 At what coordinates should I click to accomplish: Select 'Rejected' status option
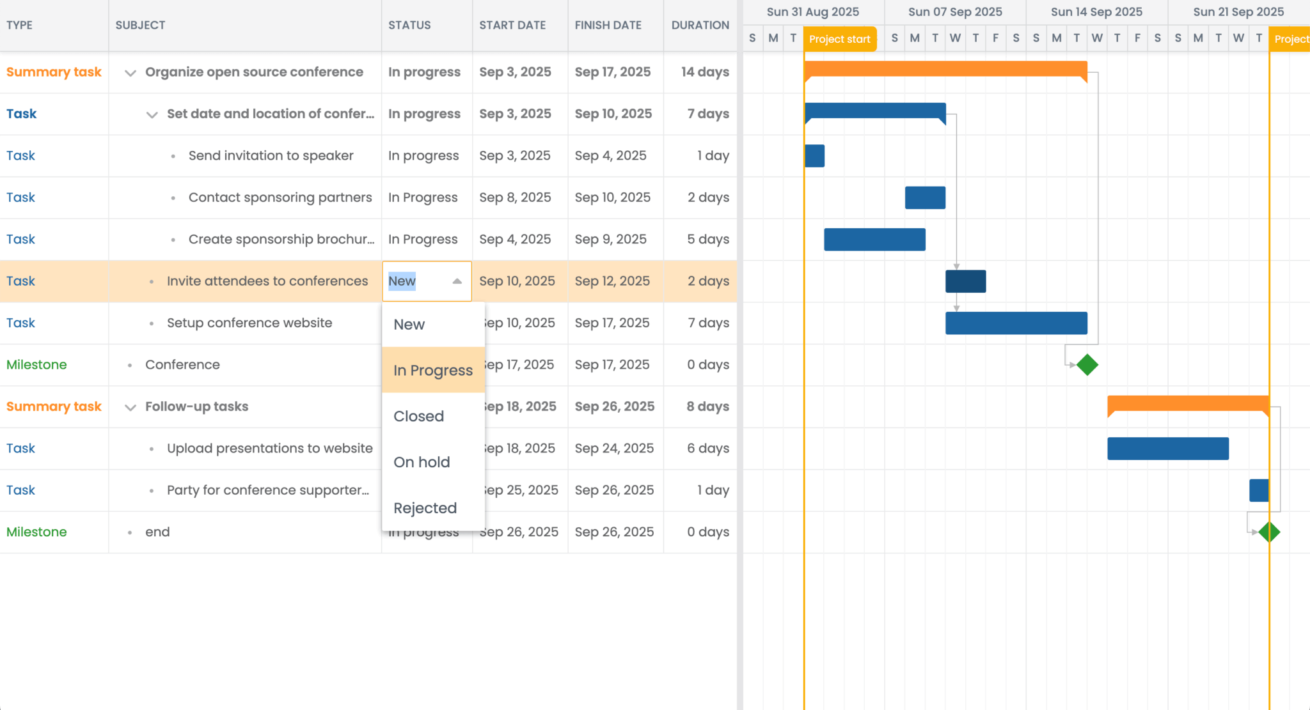click(425, 509)
